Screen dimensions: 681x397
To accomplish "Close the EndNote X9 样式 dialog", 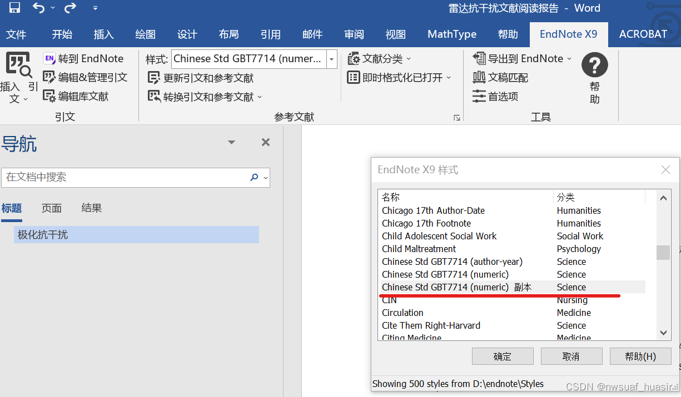I will (665, 170).
